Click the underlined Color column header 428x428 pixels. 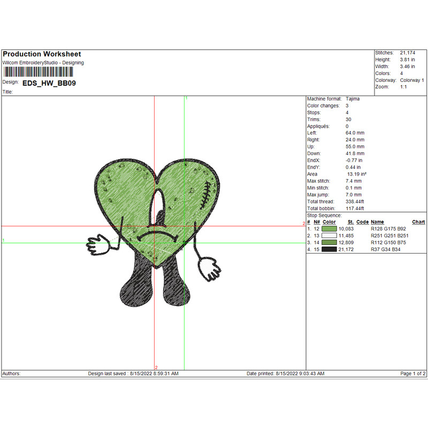click(330, 222)
